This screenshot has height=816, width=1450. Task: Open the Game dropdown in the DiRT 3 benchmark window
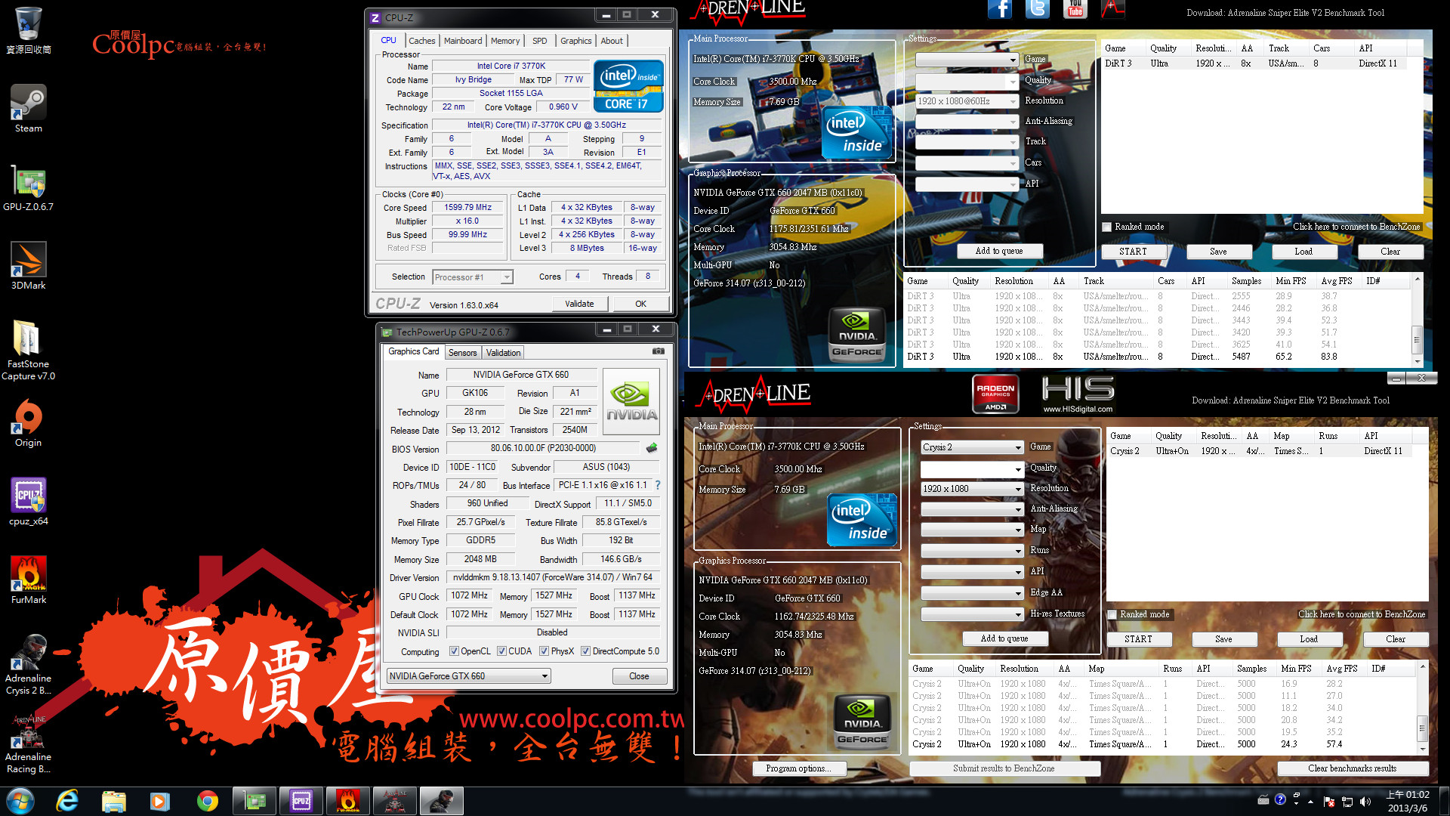(967, 60)
